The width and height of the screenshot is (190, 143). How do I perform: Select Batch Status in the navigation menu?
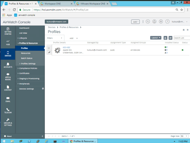(27, 58)
